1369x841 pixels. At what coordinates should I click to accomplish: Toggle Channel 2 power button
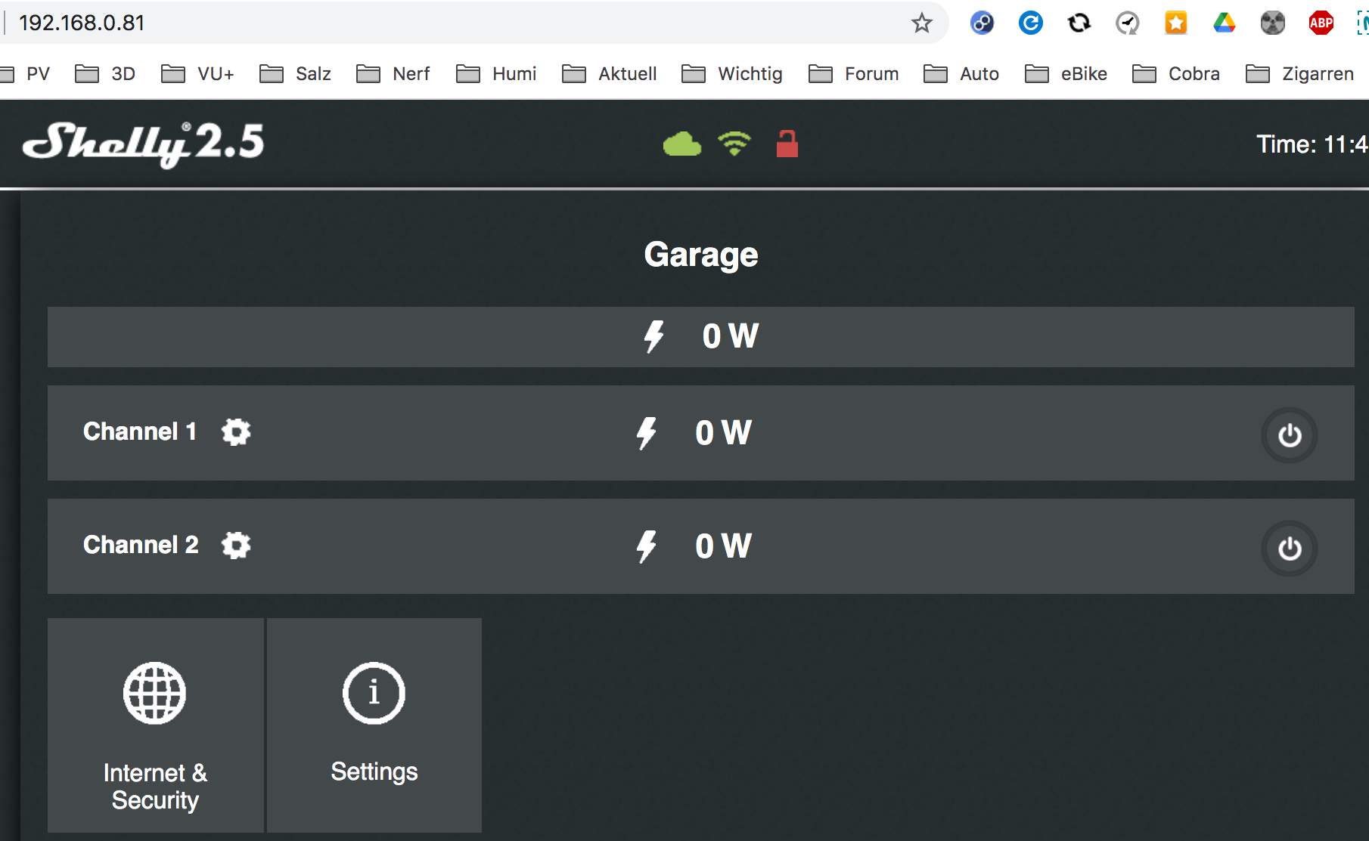(x=1289, y=549)
